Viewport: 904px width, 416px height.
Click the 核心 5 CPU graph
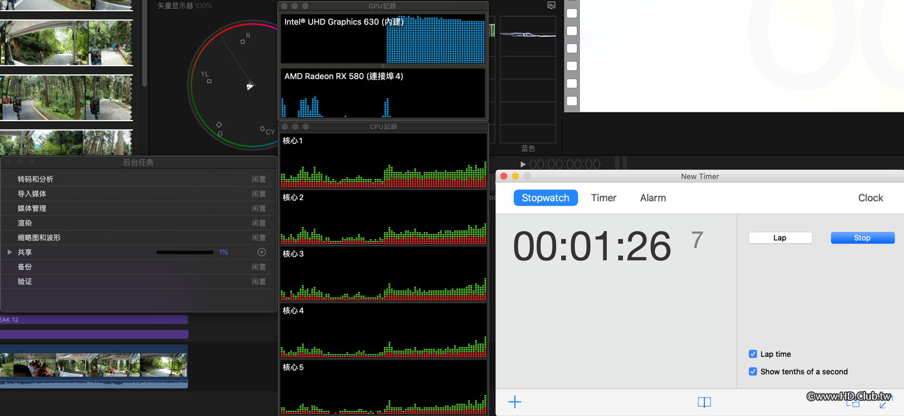(x=383, y=387)
